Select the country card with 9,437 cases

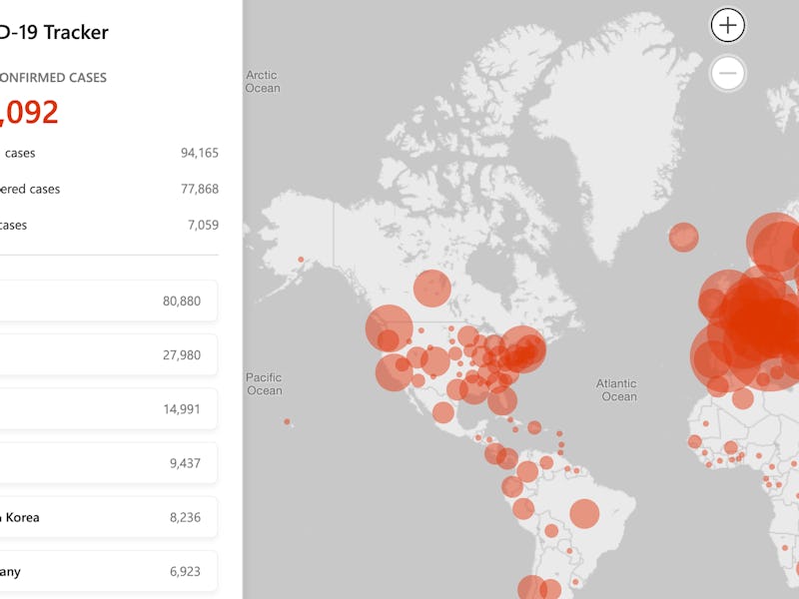pos(108,463)
